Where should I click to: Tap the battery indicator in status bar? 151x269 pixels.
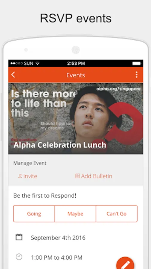[137, 63]
